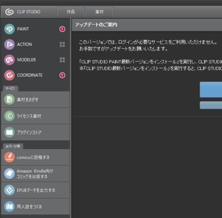Image resolution: width=222 pixels, height=218 pixels.
Task: Select the ACTION label in sidebar
Action: click(x=24, y=44)
